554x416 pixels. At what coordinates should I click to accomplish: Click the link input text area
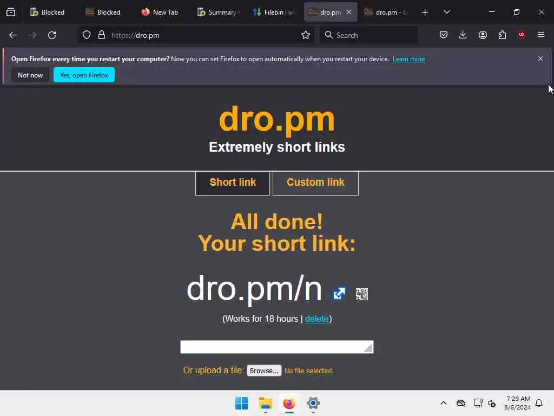(x=276, y=347)
